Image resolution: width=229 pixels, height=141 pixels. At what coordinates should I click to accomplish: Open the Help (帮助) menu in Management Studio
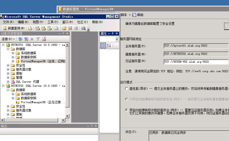(x=97, y=22)
